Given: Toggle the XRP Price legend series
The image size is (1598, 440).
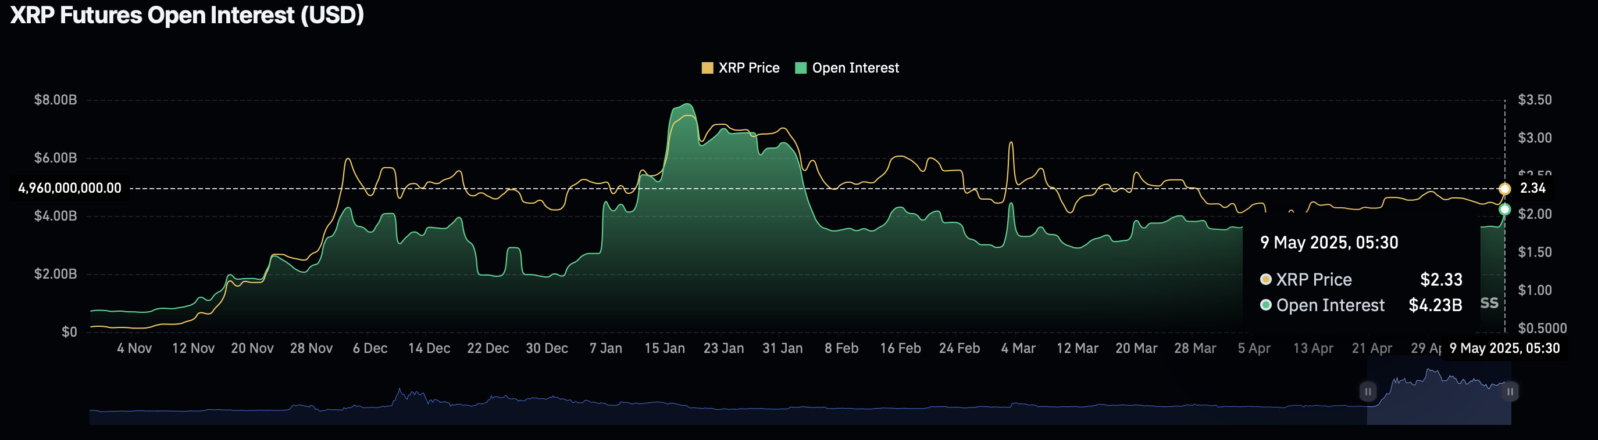Looking at the screenshot, I should point(740,68).
